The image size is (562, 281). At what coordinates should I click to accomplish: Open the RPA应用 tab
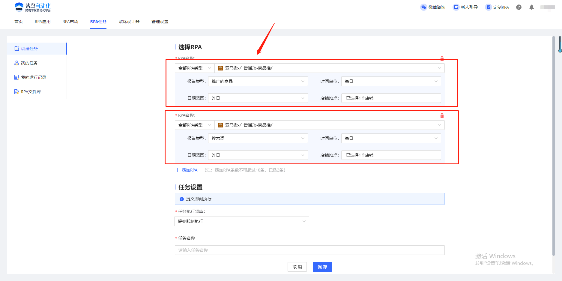click(43, 22)
